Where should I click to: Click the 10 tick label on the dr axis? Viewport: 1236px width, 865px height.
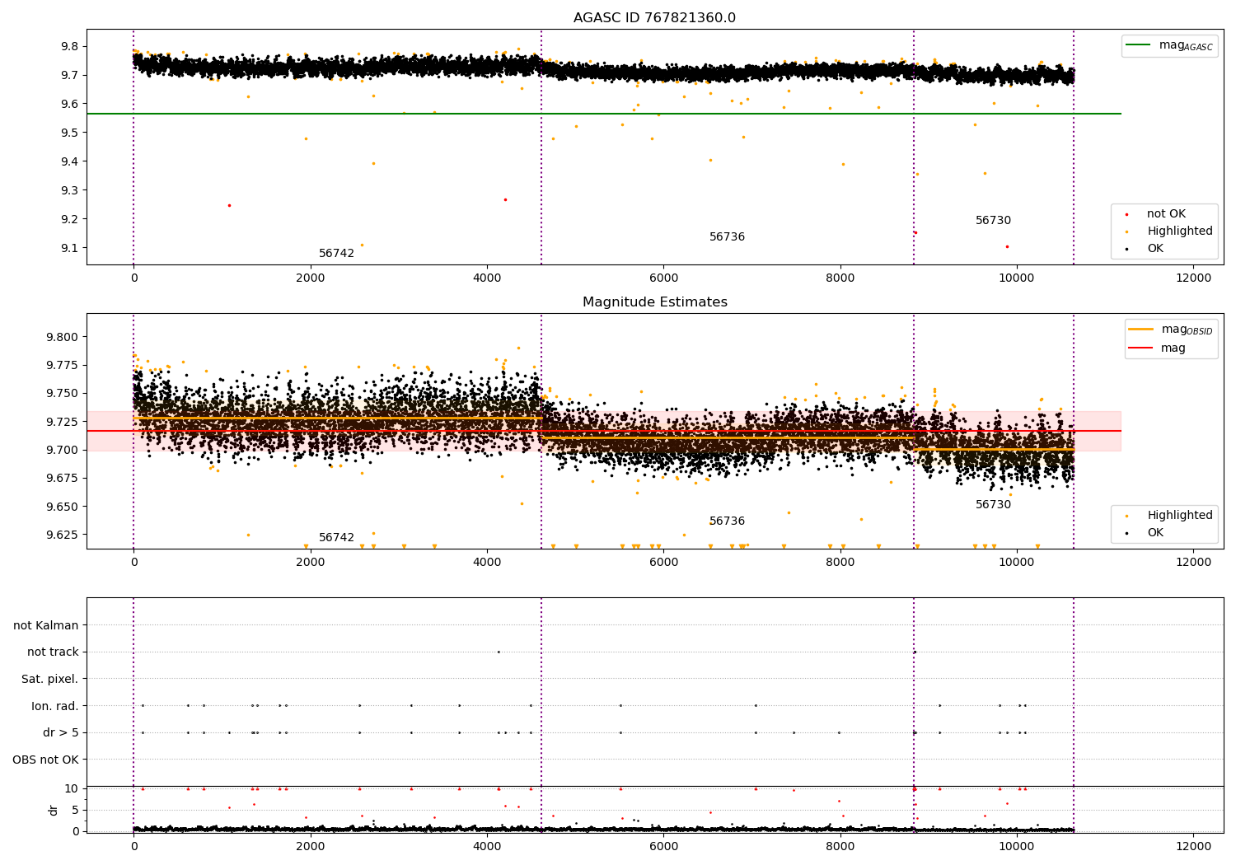point(72,789)
